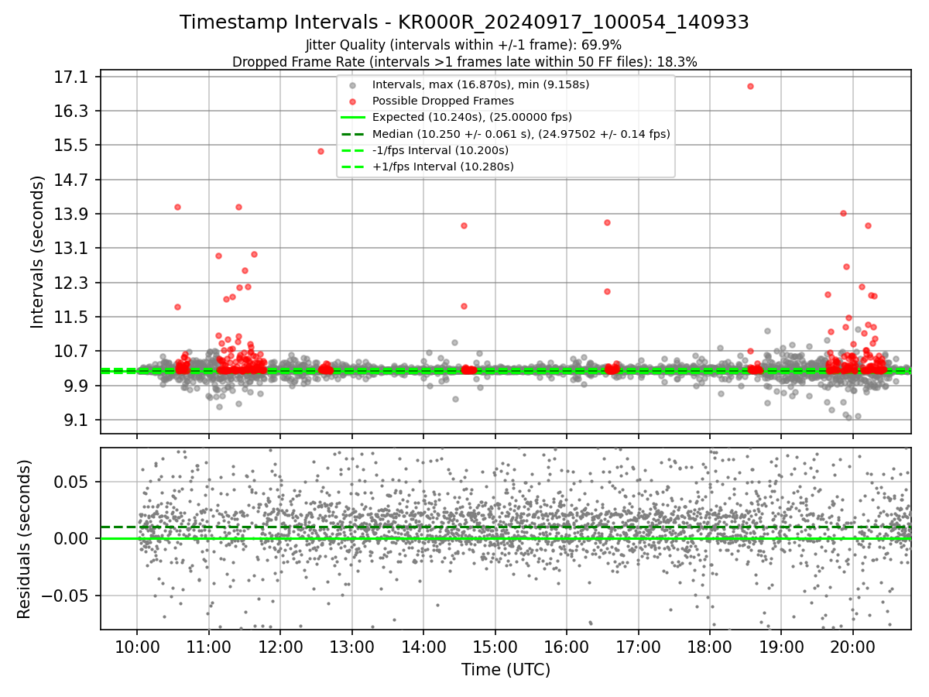Screen dimensions: 929x697
Task: Click the red dot marker in the legend
Action: pos(353,101)
